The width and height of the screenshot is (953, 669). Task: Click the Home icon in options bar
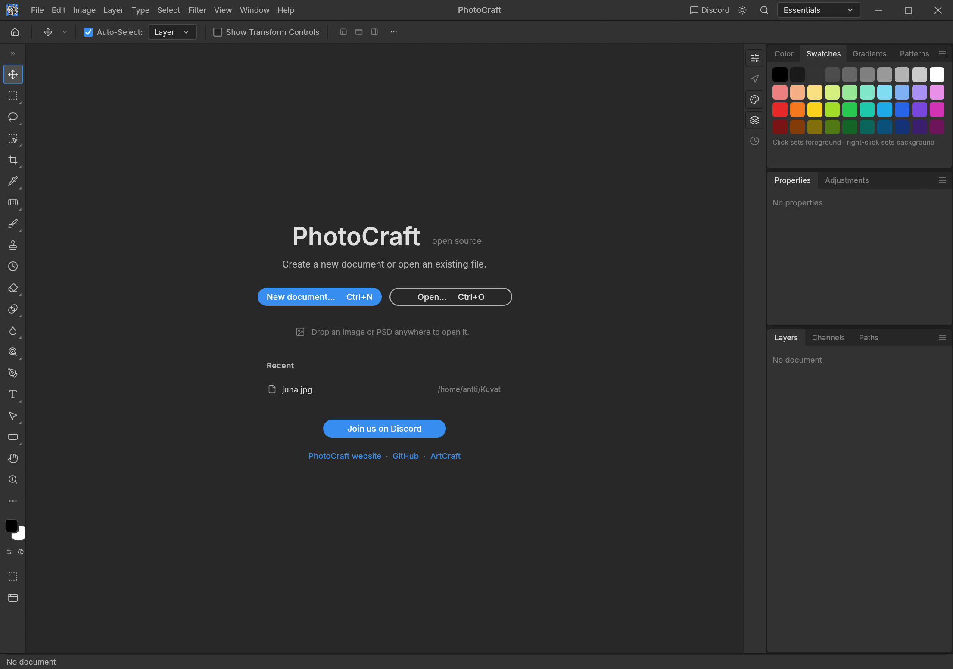coord(15,32)
